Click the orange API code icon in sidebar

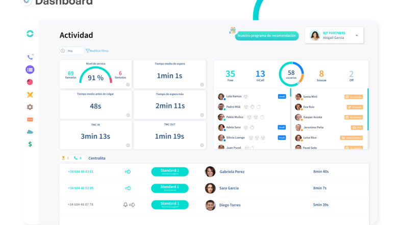(30, 119)
